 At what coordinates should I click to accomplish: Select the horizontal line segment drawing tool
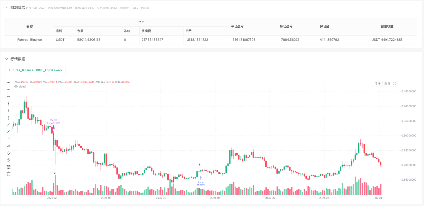tap(9, 97)
